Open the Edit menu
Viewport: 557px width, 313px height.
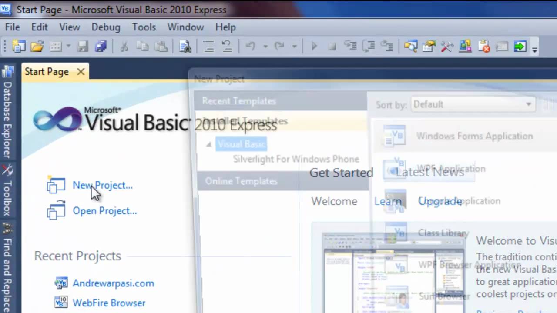click(39, 27)
